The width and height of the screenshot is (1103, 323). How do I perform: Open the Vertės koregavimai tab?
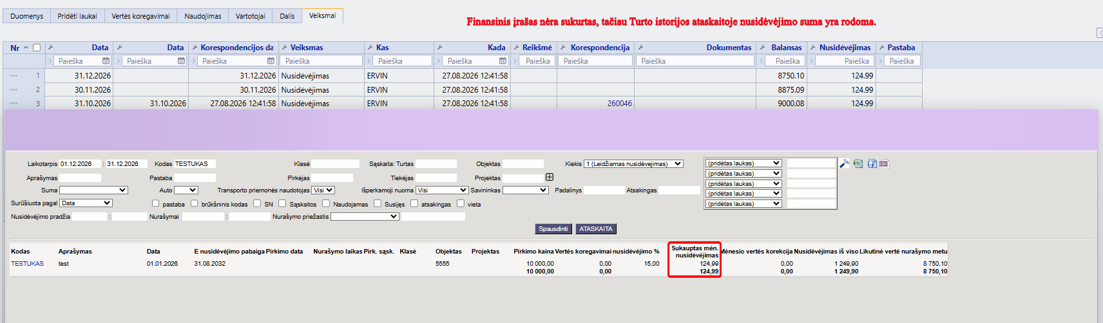[141, 16]
